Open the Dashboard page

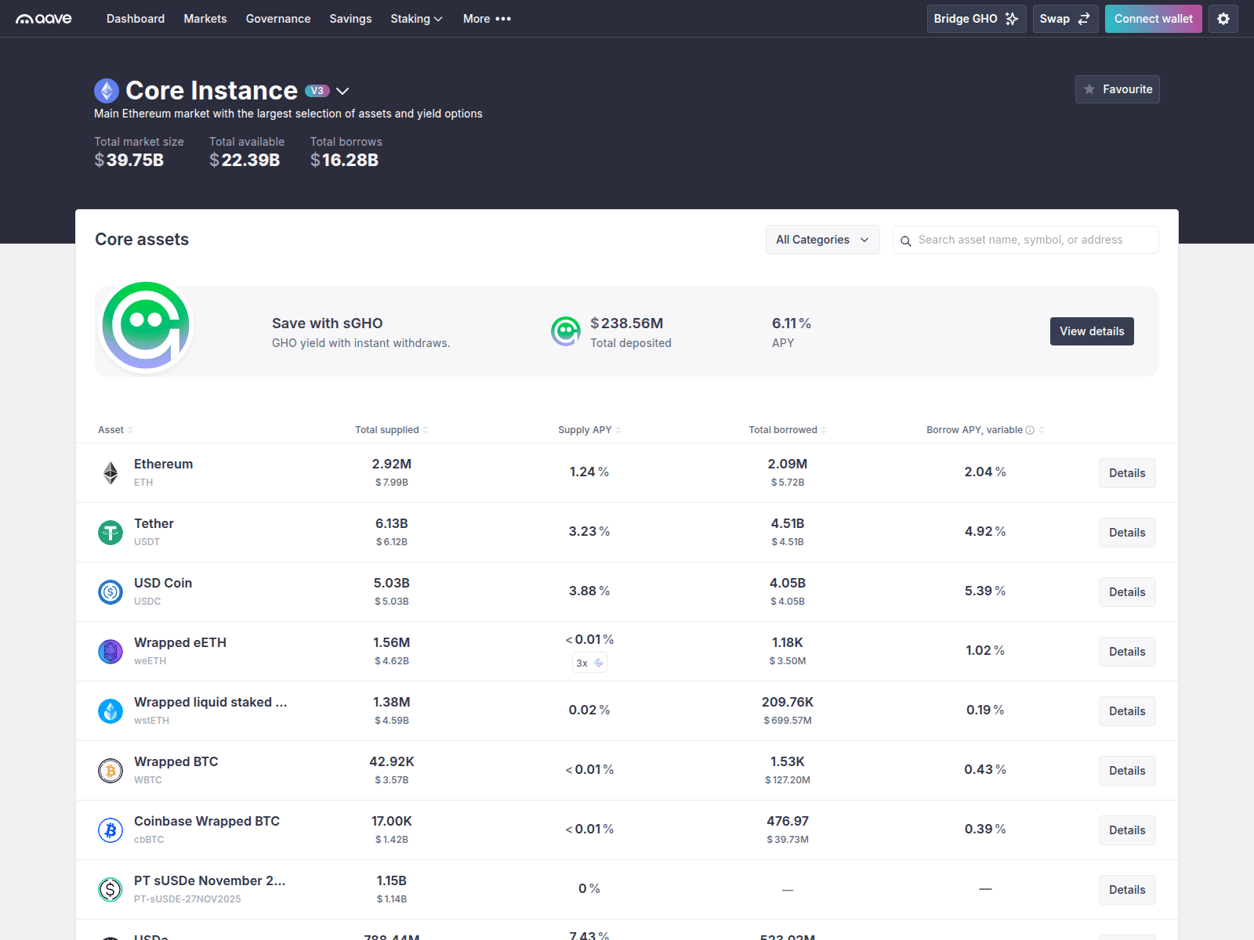[x=135, y=18]
